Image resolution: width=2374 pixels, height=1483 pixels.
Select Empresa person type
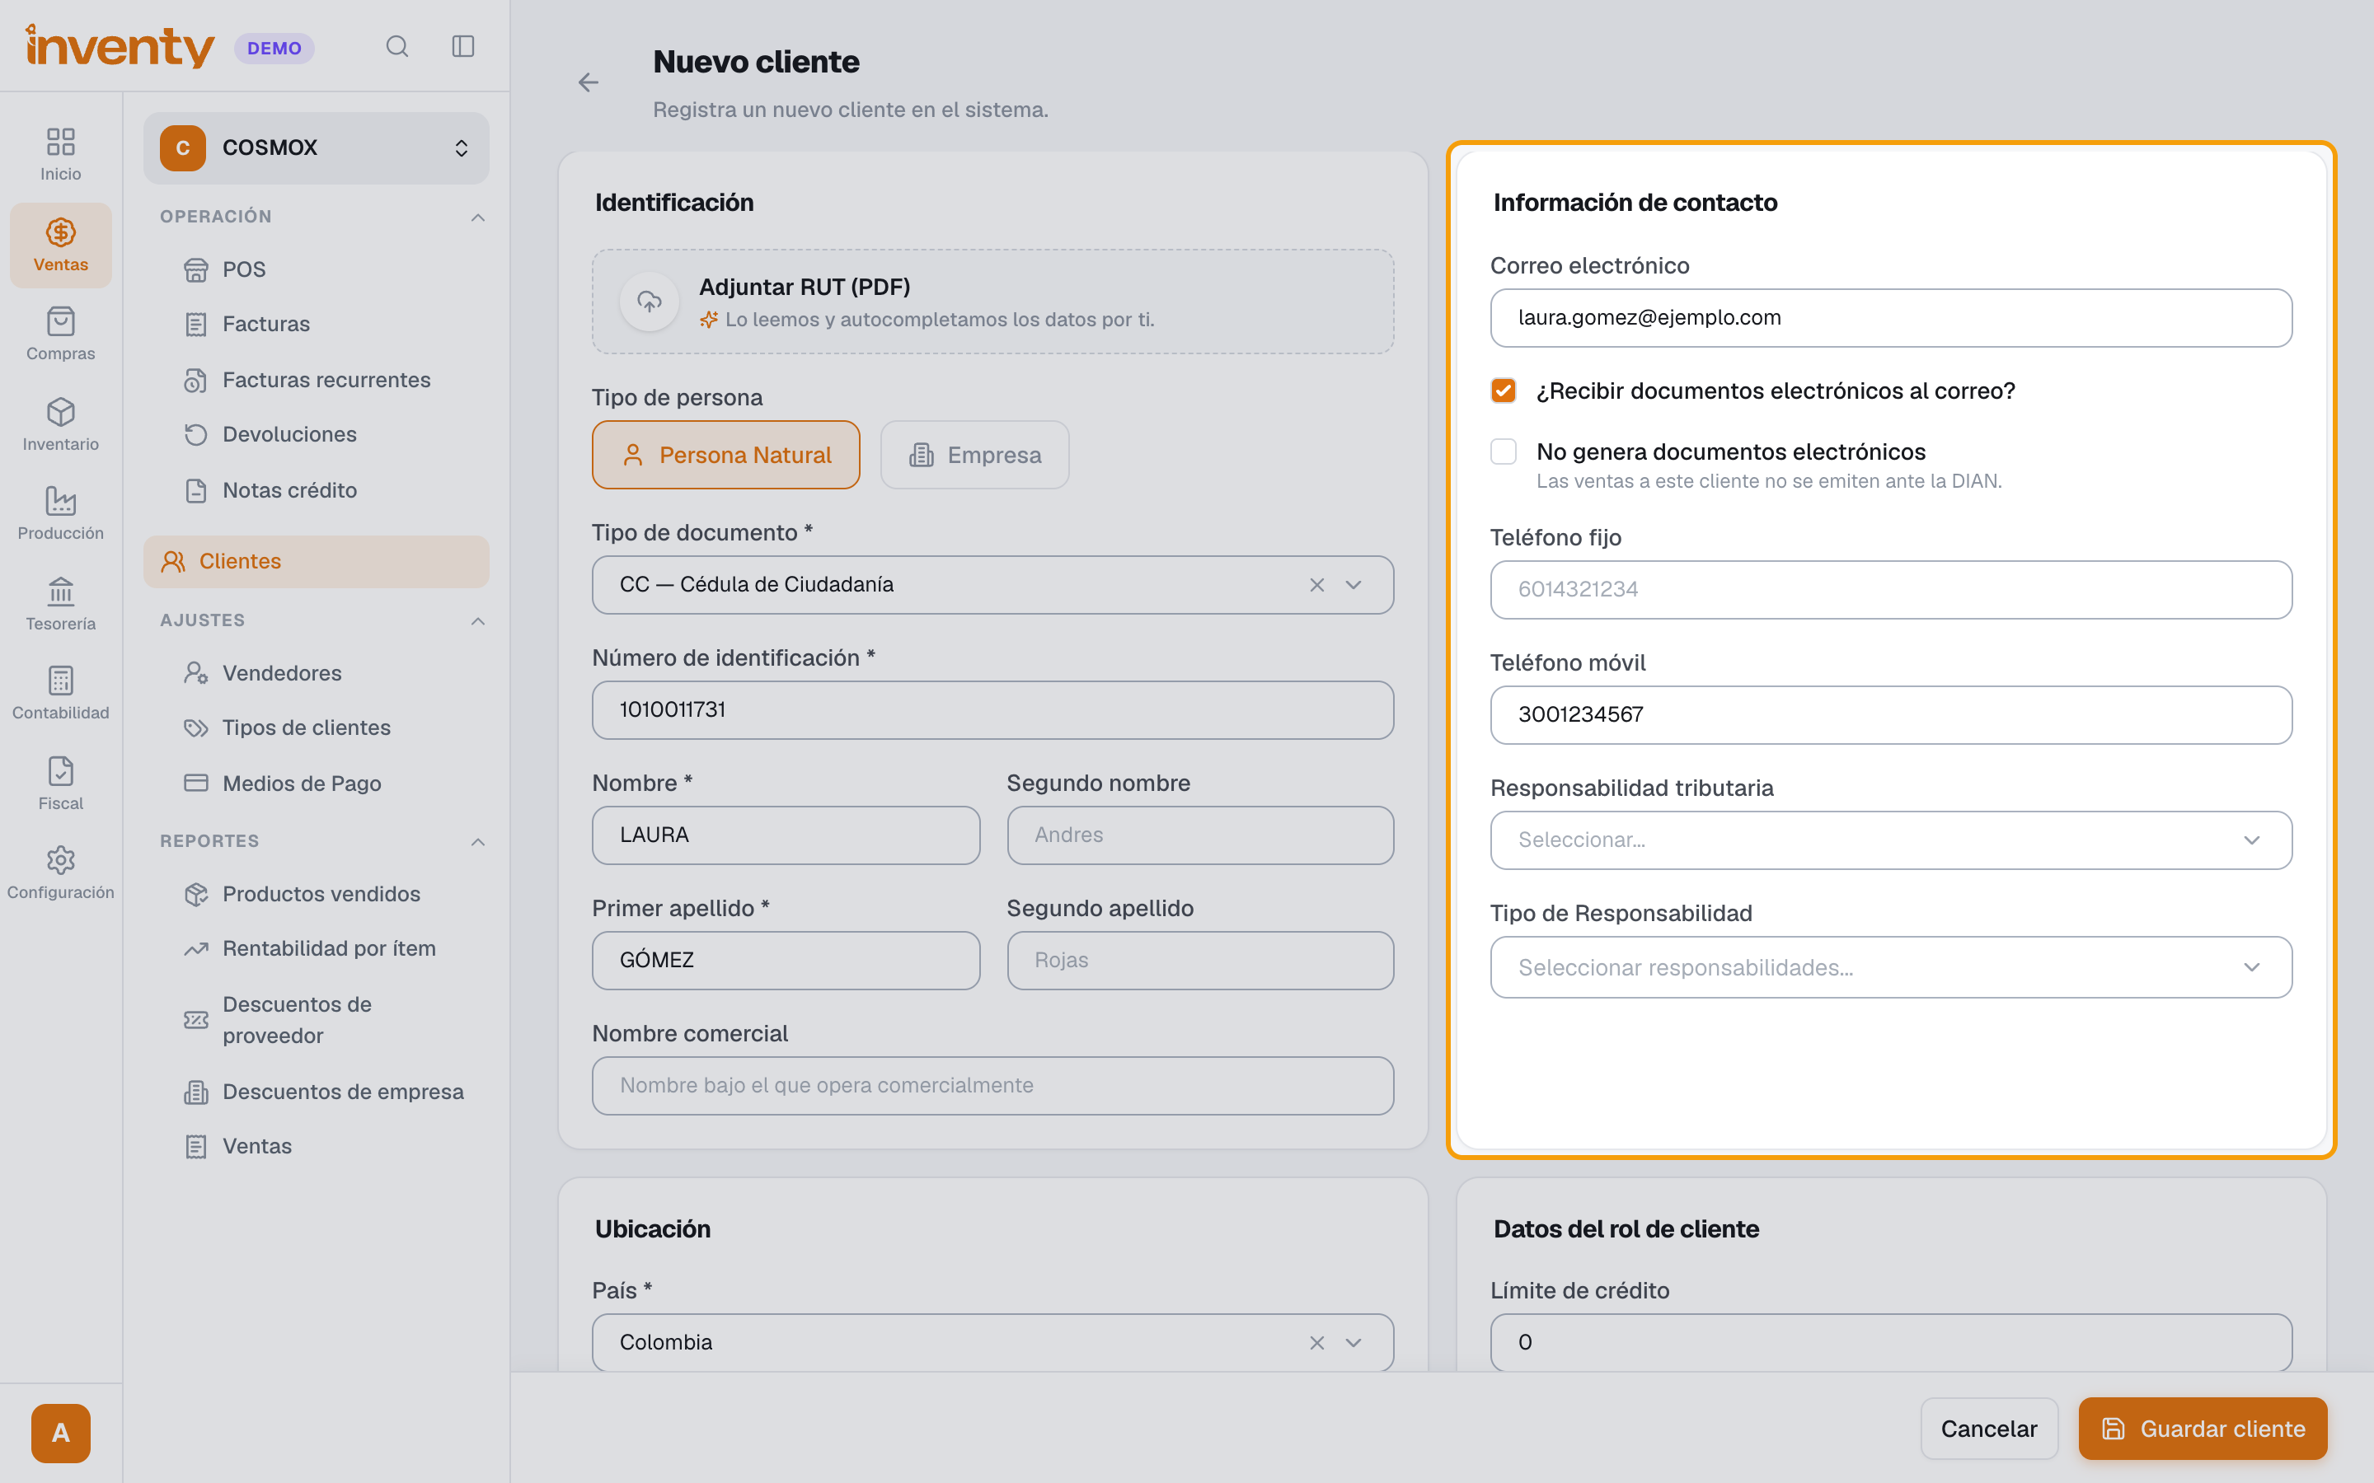click(x=974, y=455)
